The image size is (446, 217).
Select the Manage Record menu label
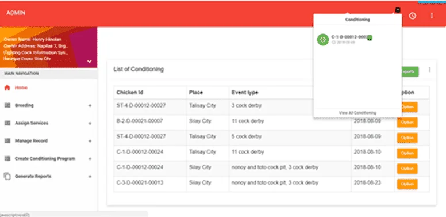point(31,140)
